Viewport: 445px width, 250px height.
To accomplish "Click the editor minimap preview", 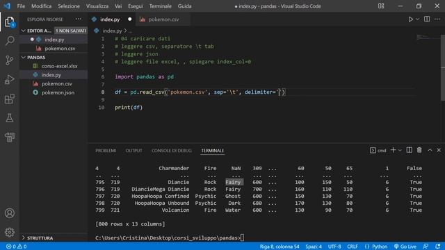I will pyautogui.click(x=428, y=37).
